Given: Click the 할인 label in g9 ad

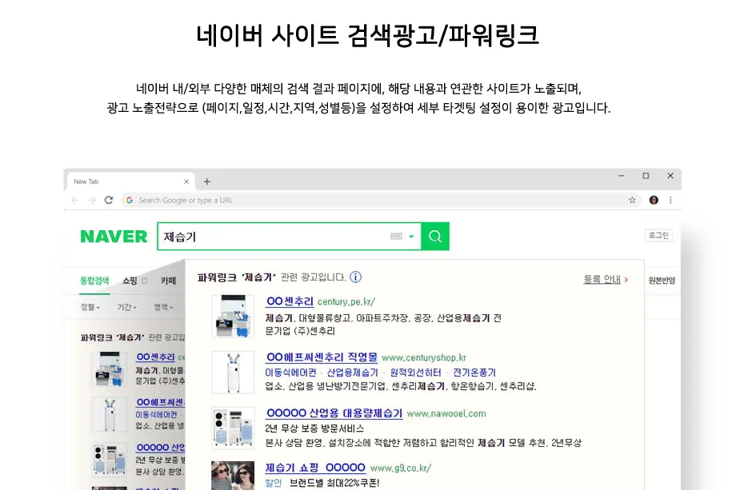Looking at the screenshot, I should tap(274, 483).
